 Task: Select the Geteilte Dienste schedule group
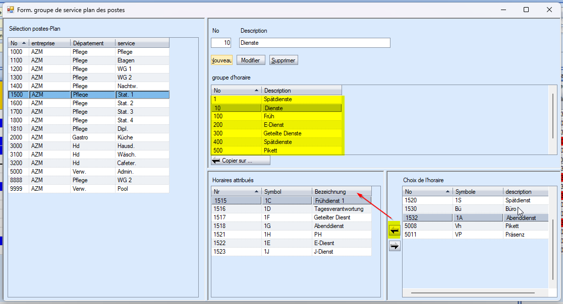pyautogui.click(x=282, y=133)
